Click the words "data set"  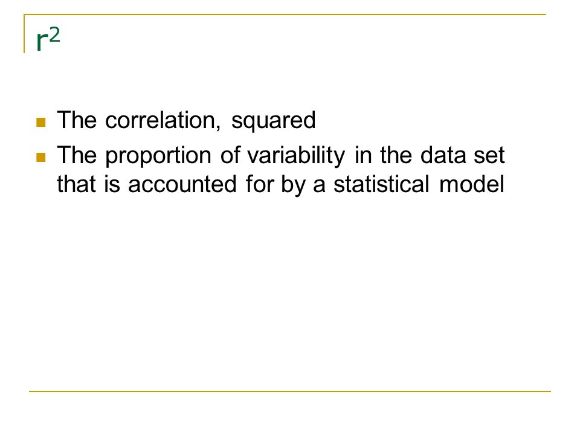coord(462,155)
